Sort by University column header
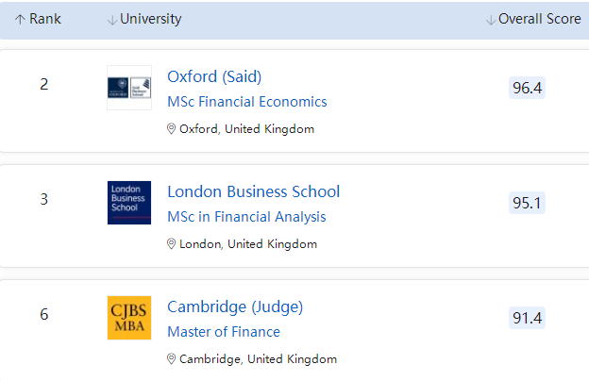Screen dimensions: 589x381 [x=151, y=19]
